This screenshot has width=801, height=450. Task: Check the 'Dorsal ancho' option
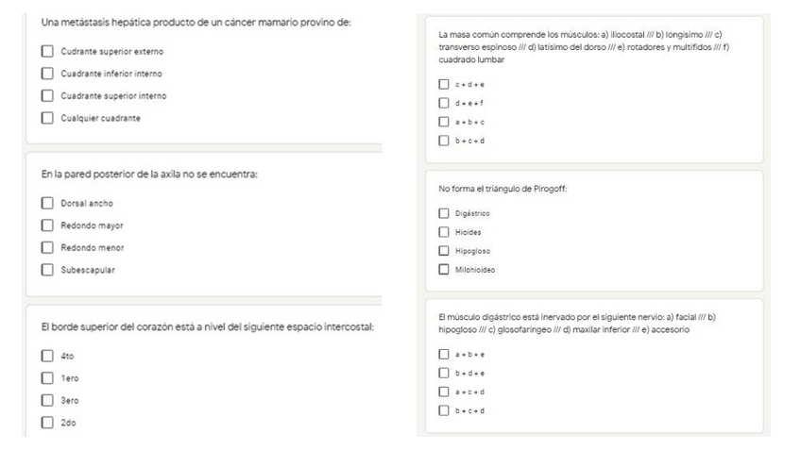coord(47,203)
